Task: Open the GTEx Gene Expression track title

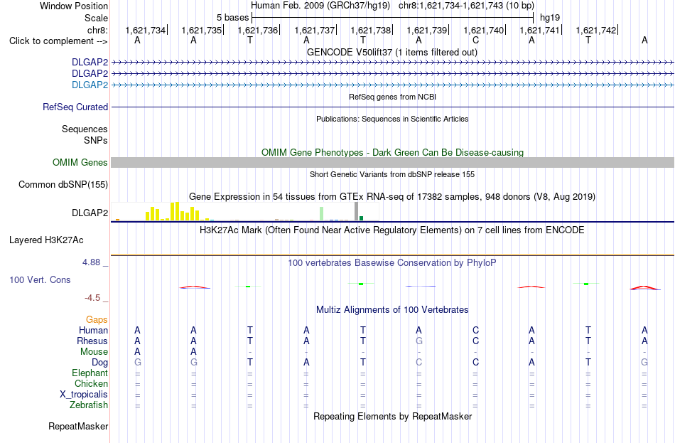Action: point(392,197)
